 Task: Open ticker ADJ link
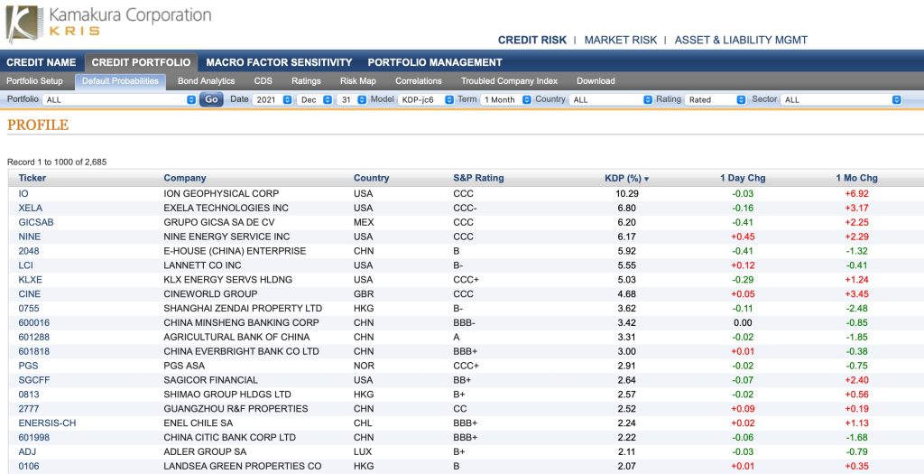click(x=28, y=451)
